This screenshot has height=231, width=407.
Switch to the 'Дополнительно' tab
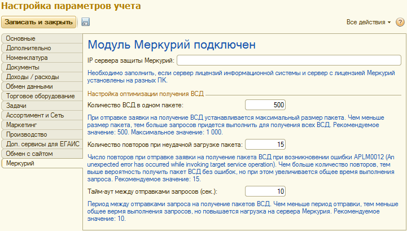point(42,48)
